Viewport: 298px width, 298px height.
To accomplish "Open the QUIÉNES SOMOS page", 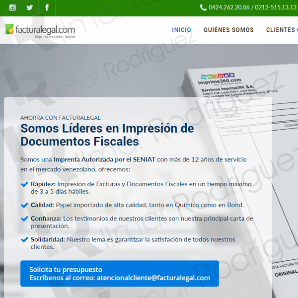I will tap(228, 30).
